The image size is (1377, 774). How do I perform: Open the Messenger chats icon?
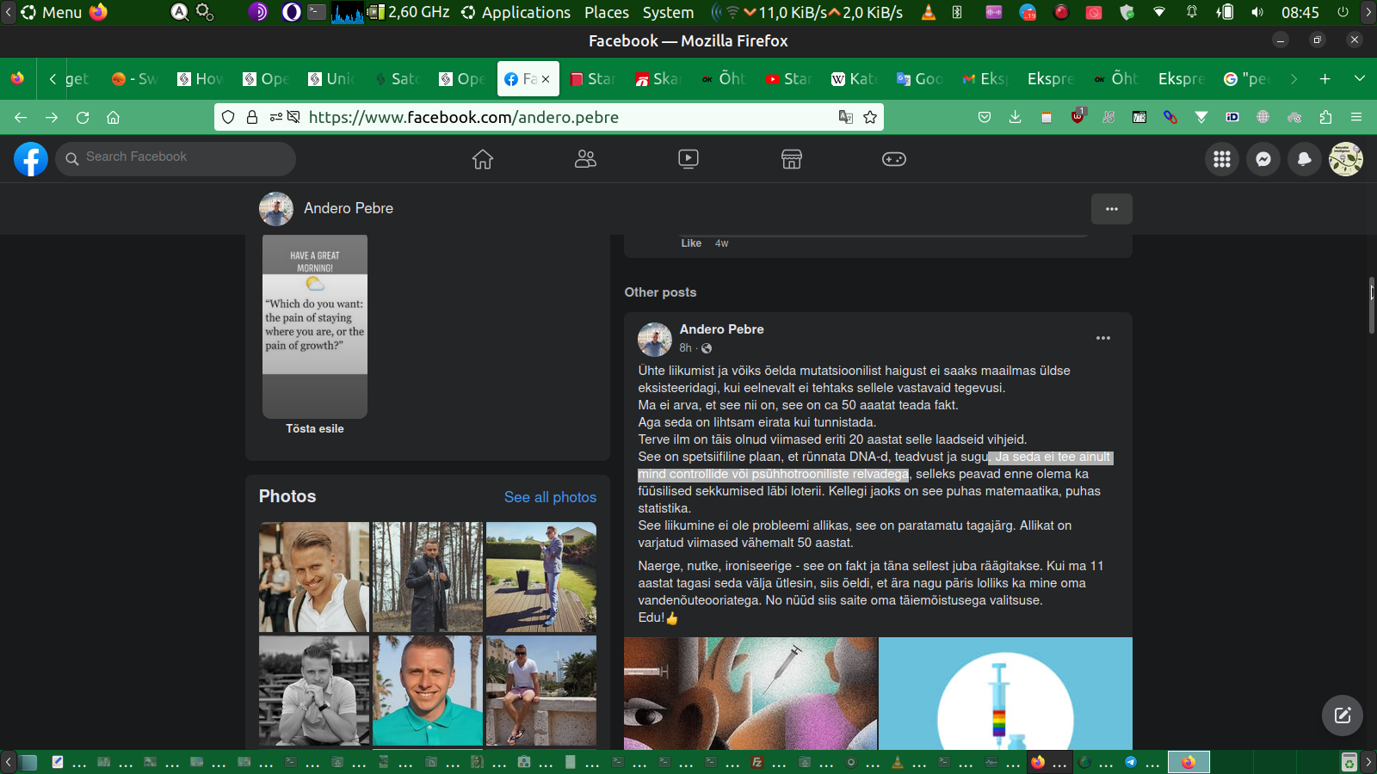(x=1263, y=159)
